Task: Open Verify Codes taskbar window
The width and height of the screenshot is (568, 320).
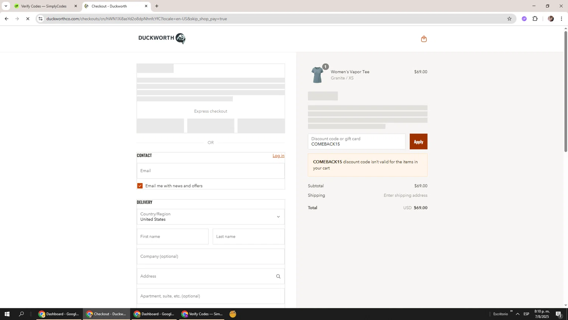Action: point(202,314)
